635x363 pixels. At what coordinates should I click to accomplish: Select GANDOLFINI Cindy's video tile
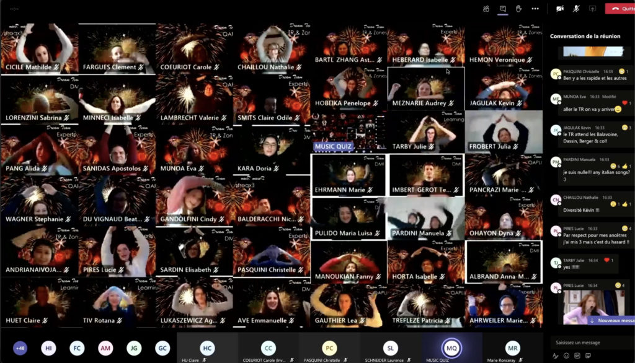194,201
